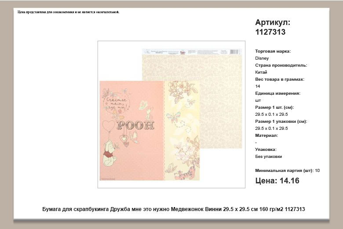Select the brand value 'Disney'
The image size is (343, 229).
(x=262, y=58)
